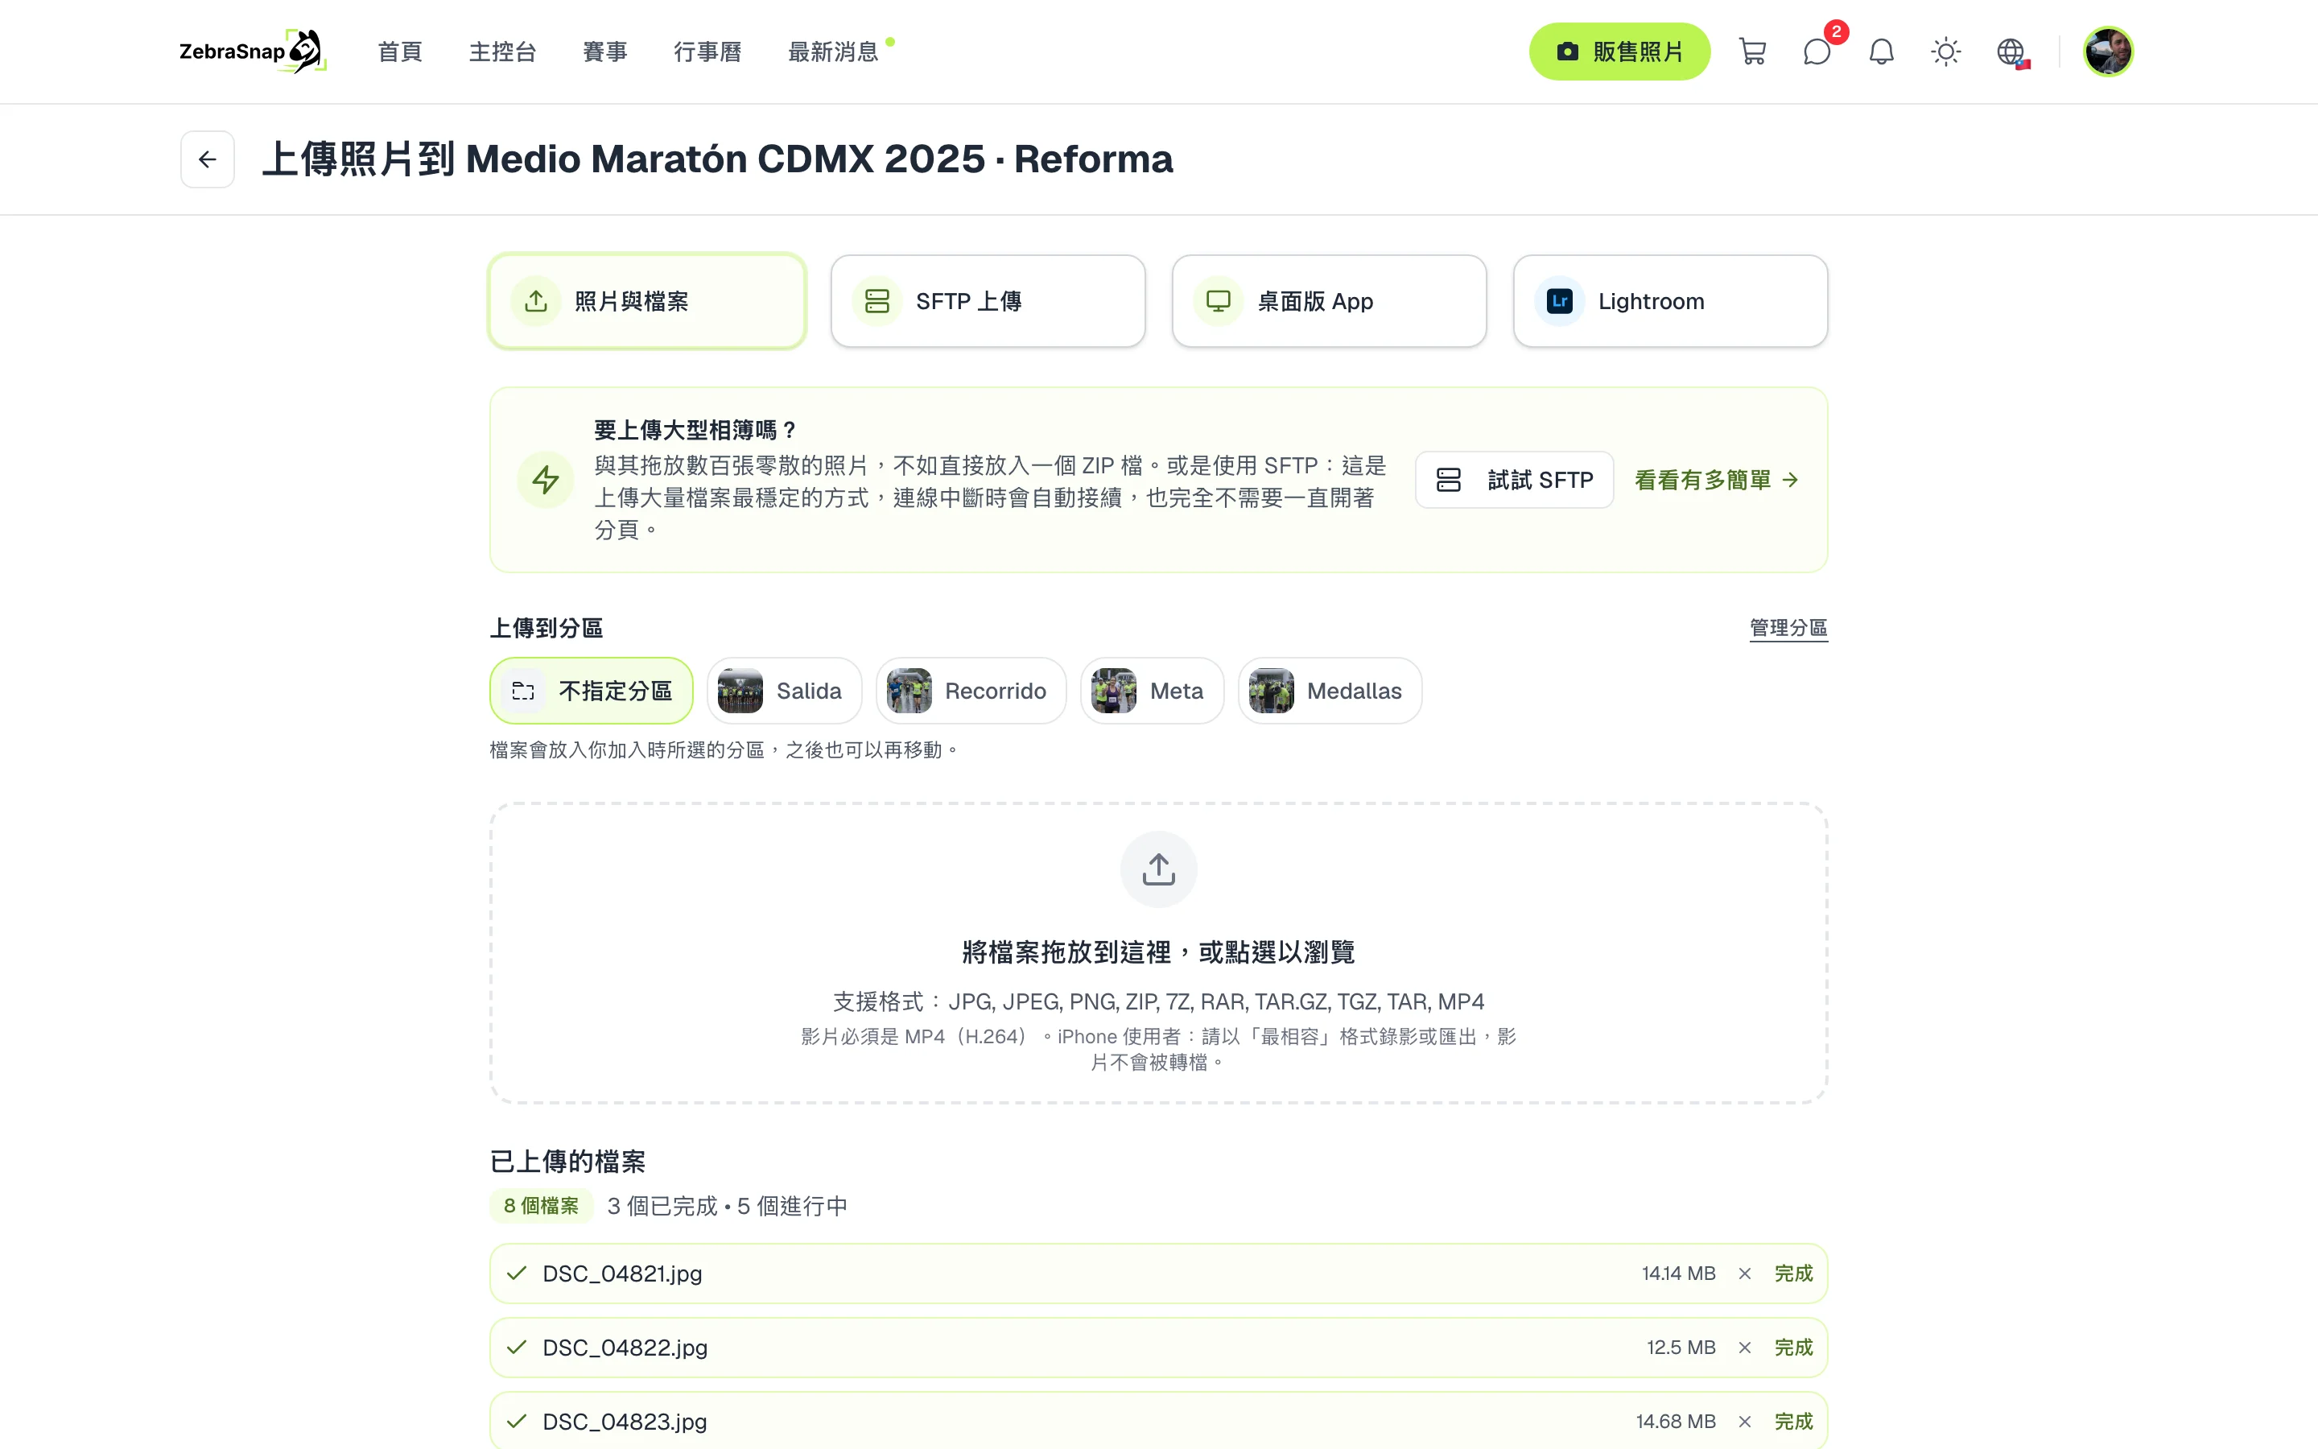Switch to the SFTP 上傳 tab

coord(988,301)
